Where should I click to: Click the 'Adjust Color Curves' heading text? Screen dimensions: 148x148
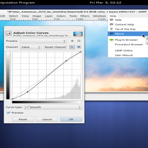tap(31, 33)
